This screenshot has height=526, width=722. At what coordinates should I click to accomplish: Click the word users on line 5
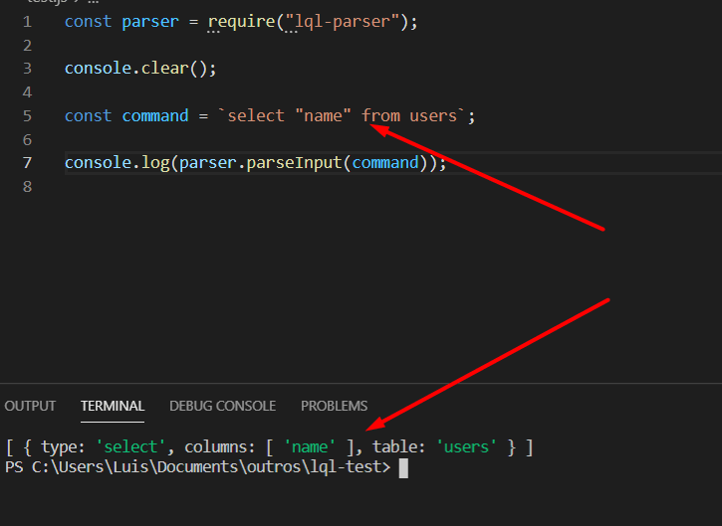(433, 116)
